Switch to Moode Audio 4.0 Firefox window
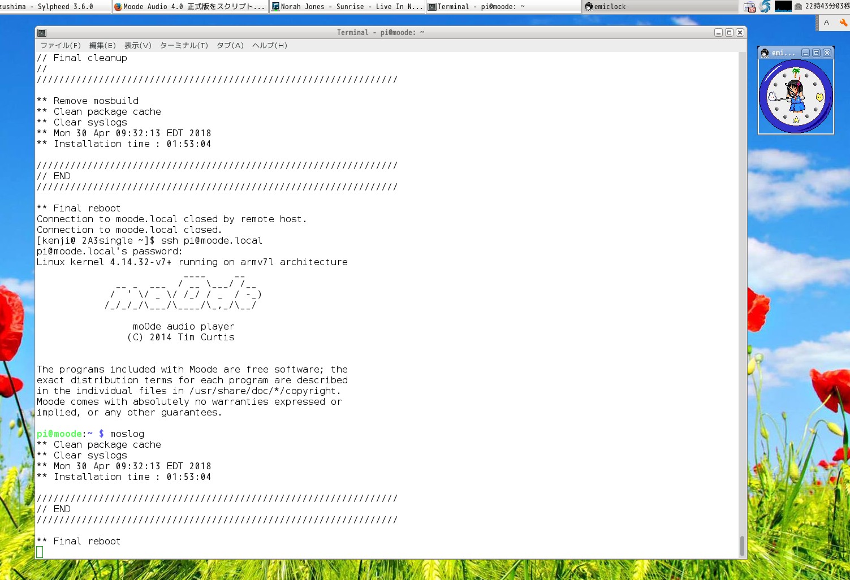Screen dimensions: 850x580 [189, 7]
